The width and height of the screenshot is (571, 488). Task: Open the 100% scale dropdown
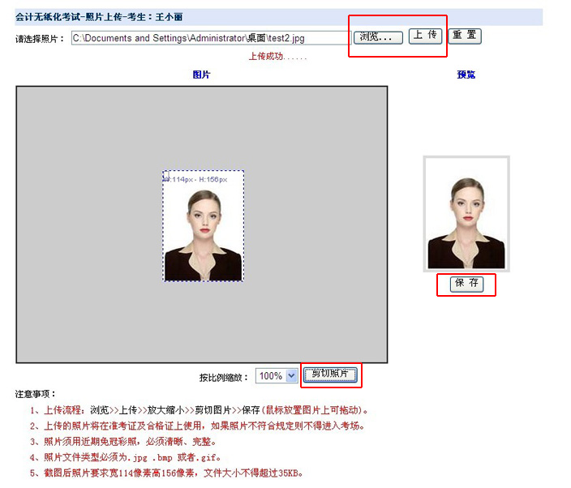pyautogui.click(x=277, y=376)
